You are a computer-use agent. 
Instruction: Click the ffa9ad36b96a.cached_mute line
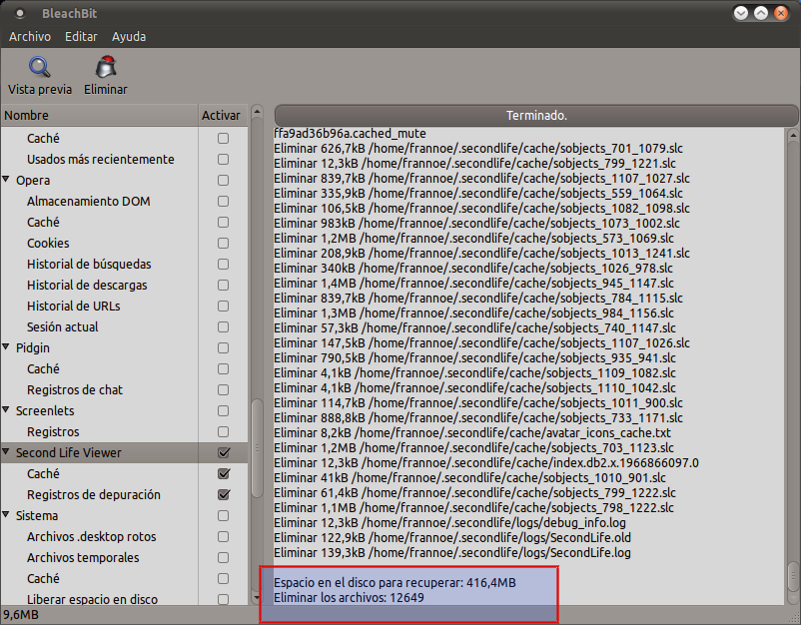(350, 134)
